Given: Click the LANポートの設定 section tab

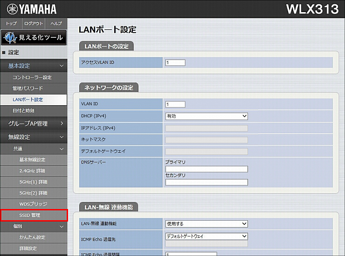Looking at the screenshot, I should pyautogui.click(x=106, y=46).
